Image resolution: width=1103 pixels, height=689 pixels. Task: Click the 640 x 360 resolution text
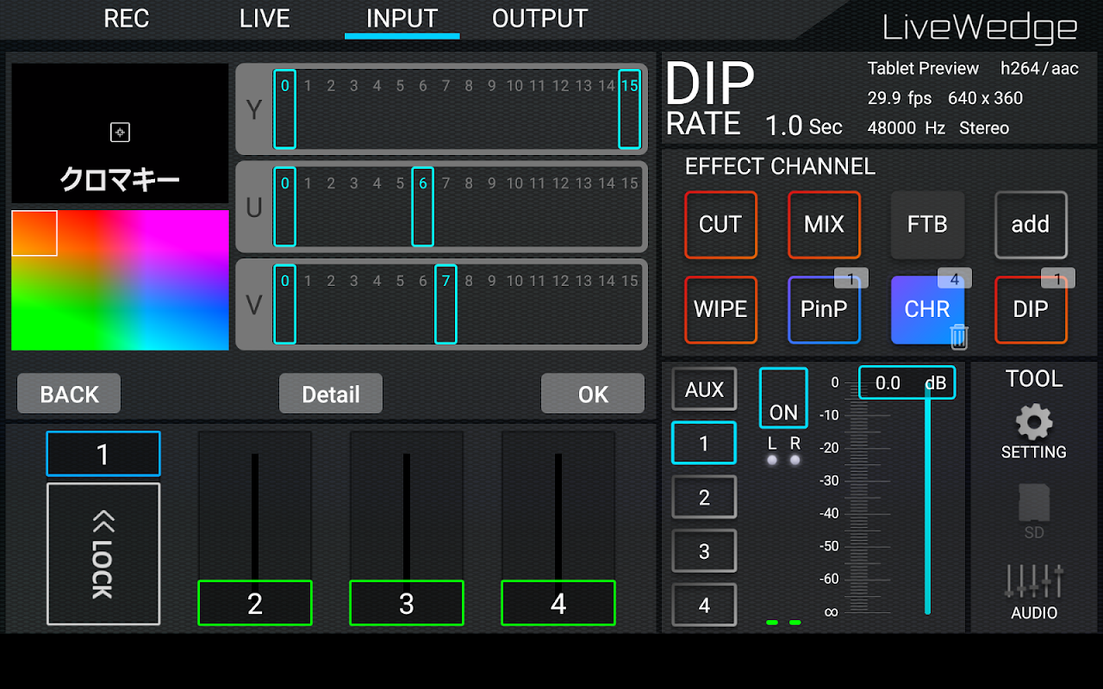pyautogui.click(x=985, y=98)
